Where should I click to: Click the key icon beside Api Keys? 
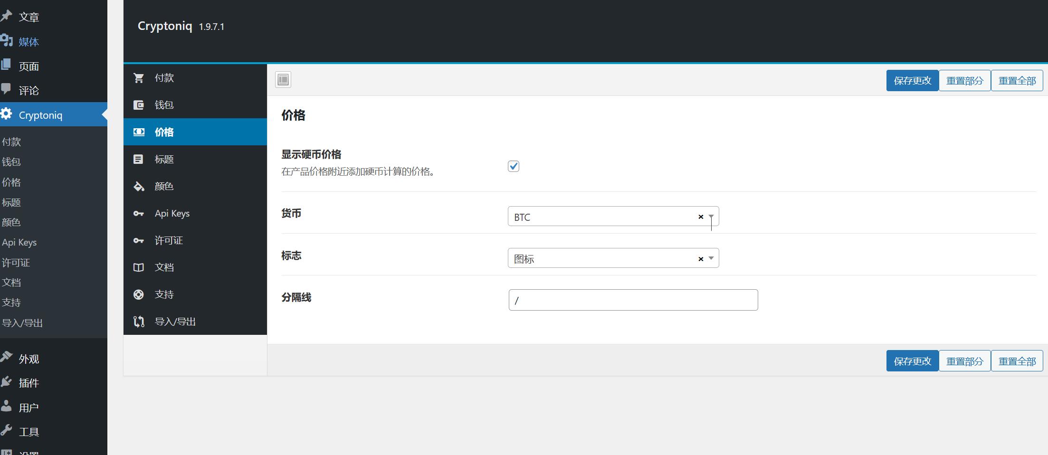tap(138, 214)
